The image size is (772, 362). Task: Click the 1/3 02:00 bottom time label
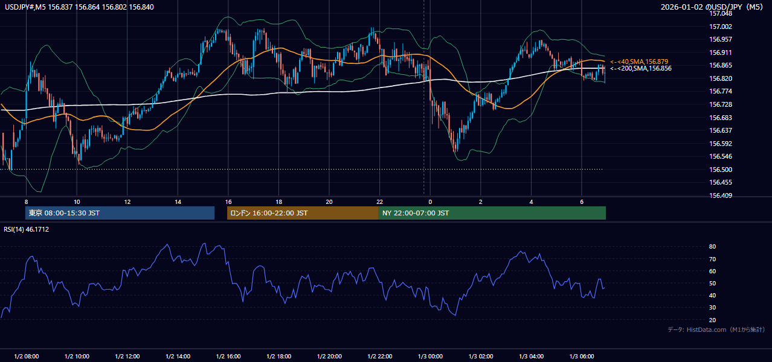pyautogui.click(x=481, y=357)
